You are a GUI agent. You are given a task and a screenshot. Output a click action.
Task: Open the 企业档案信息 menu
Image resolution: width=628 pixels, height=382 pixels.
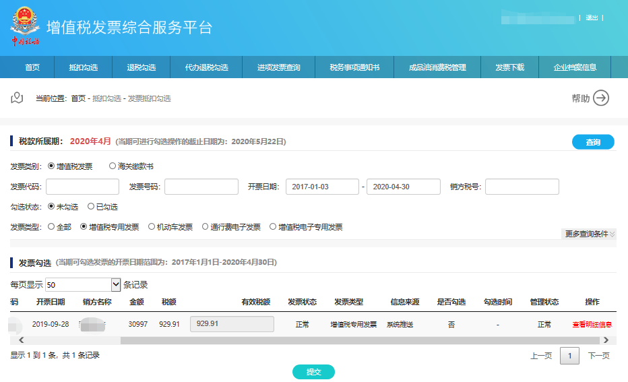(x=575, y=67)
